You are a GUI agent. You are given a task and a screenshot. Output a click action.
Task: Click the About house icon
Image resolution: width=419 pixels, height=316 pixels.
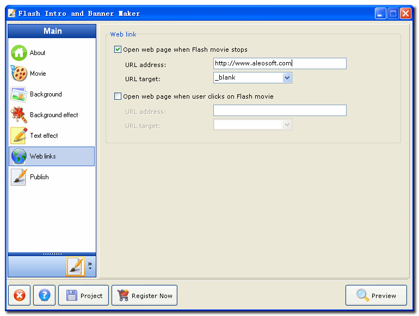tap(19, 53)
